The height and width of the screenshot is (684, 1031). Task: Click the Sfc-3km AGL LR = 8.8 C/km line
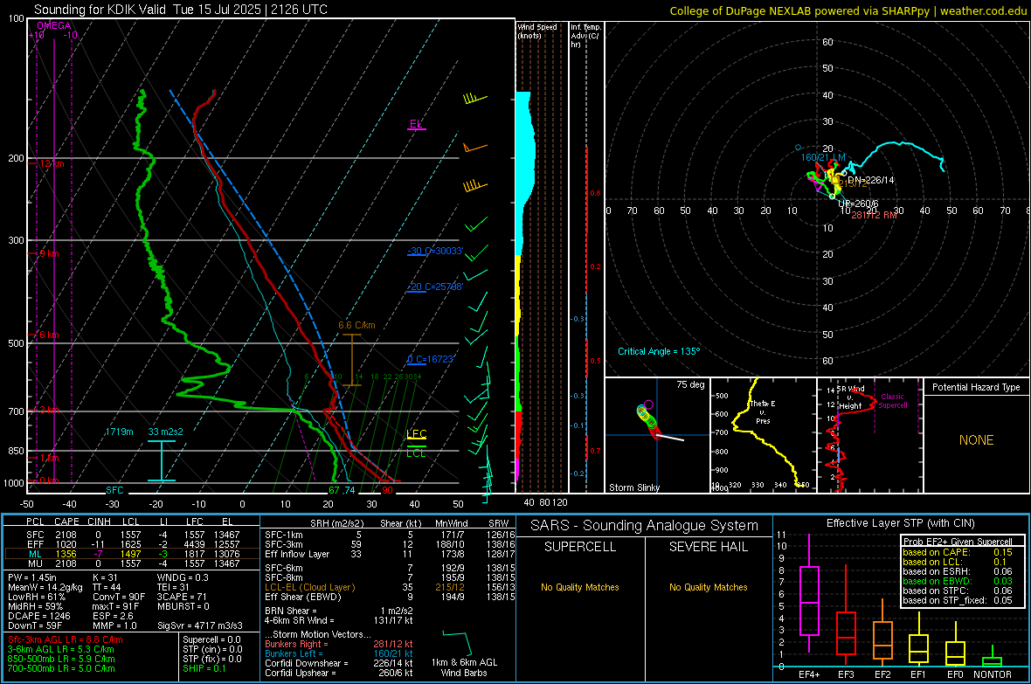tap(66, 639)
